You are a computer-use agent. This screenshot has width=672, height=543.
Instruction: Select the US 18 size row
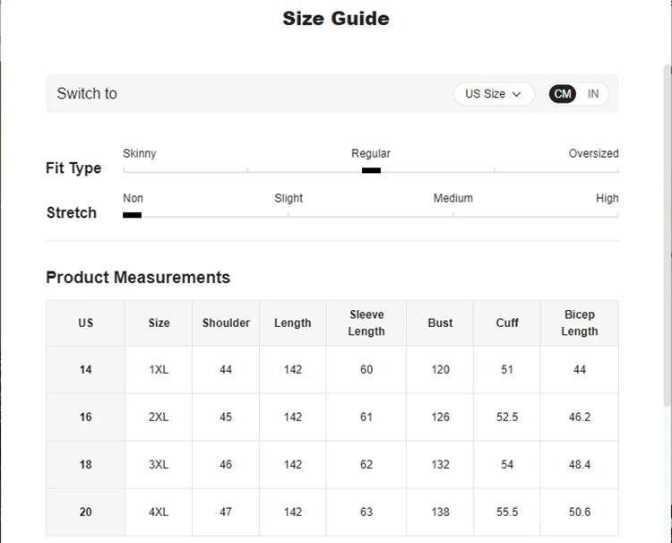[x=86, y=465]
